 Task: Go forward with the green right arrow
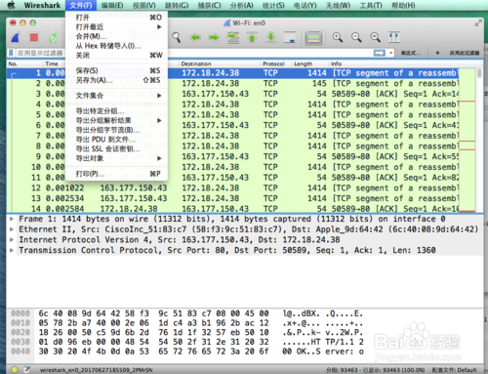[x=214, y=38]
